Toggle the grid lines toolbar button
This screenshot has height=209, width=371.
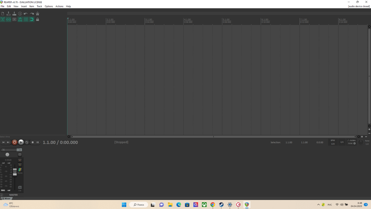point(26,20)
